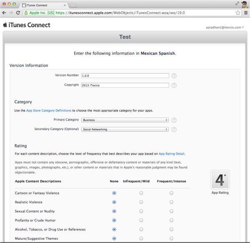250x243 pixels.
Task: Select Frequent/Intense for Cartoon or Fantasy Violence
Action: coord(171,193)
